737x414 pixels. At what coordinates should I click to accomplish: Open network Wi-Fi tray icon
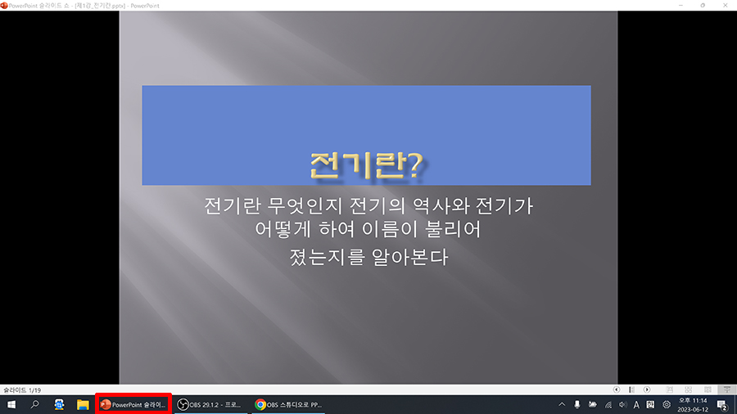pyautogui.click(x=608, y=404)
